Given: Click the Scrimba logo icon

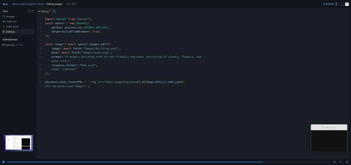Looking at the screenshot, I should click(5, 4).
